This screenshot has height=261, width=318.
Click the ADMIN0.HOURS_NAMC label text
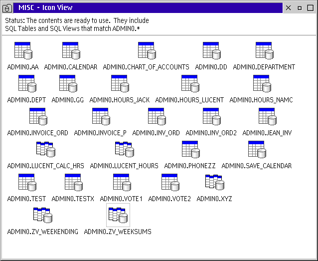point(261,100)
